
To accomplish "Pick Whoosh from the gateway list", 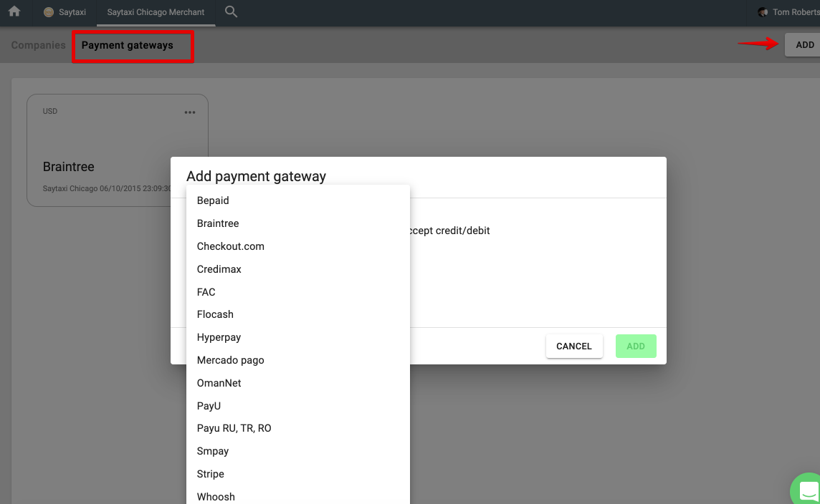I will (x=298, y=497).
